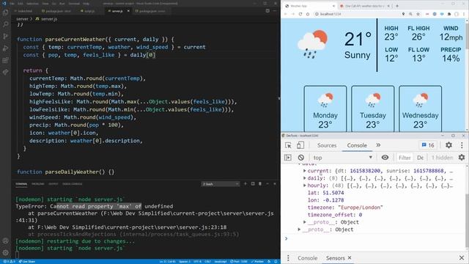Open Chrome extensions puzzle icon
469x264 pixels.
point(449,14)
